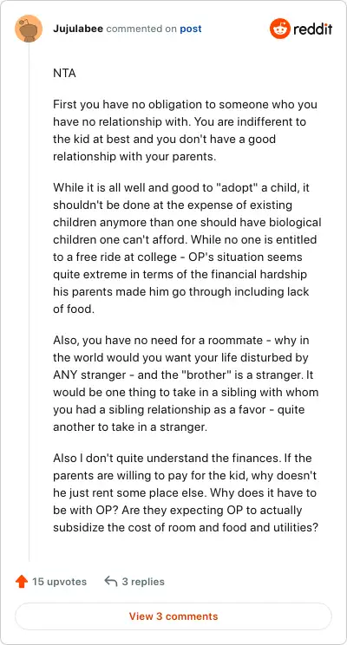Image resolution: width=347 pixels, height=645 pixels.
Task: Click the View 3 comments button
Action: [x=173, y=616]
